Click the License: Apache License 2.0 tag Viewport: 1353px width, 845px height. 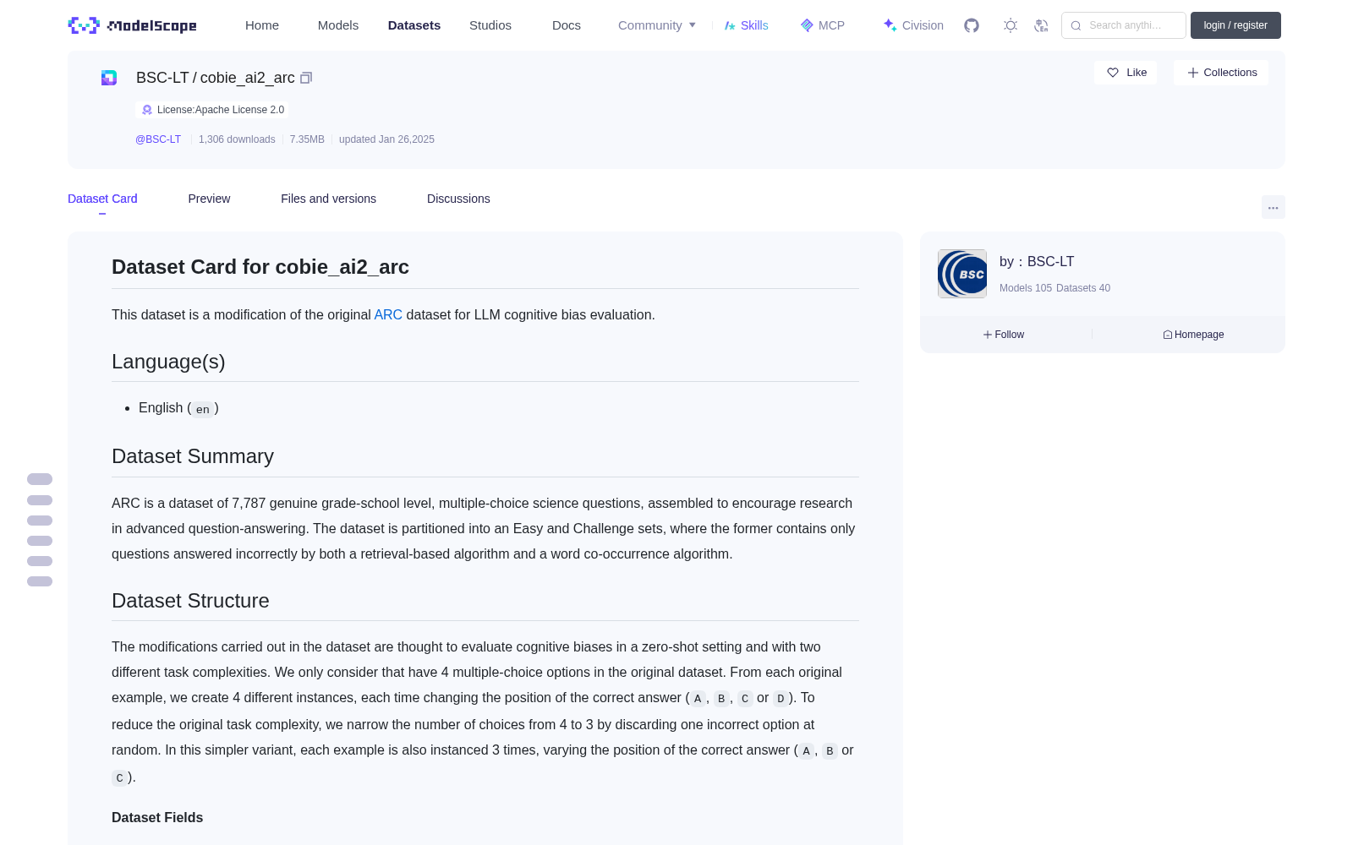[212, 110]
